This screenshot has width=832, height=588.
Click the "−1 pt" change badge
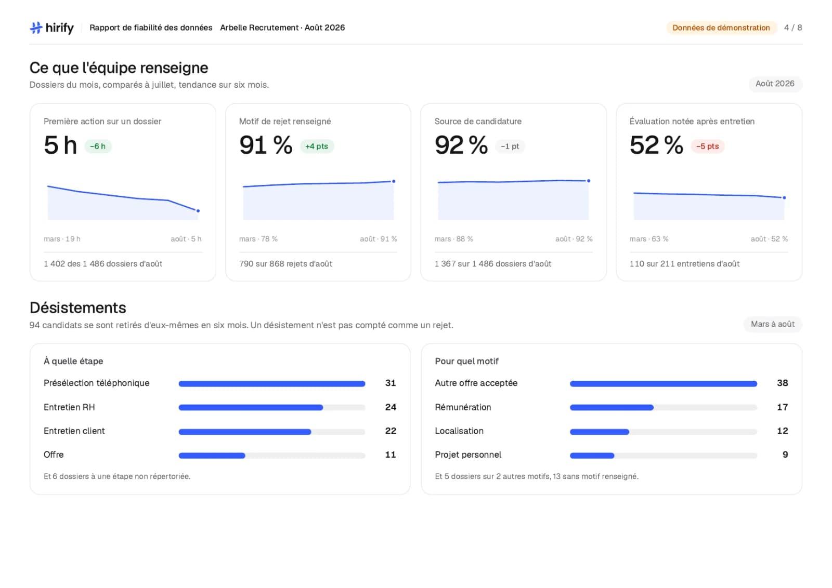pos(510,146)
